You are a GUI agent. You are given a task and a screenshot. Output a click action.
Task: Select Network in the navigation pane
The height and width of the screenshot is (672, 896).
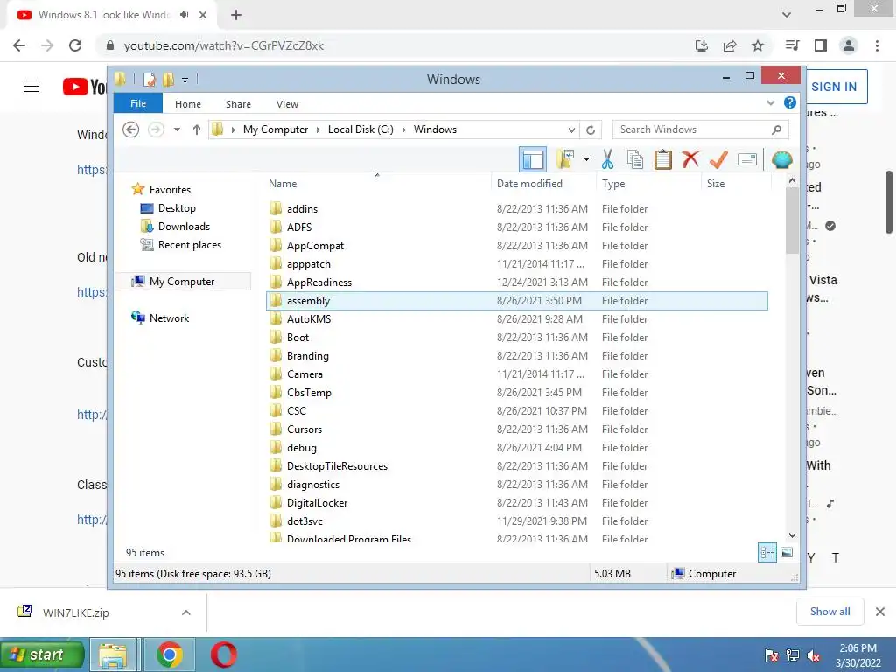[169, 318]
